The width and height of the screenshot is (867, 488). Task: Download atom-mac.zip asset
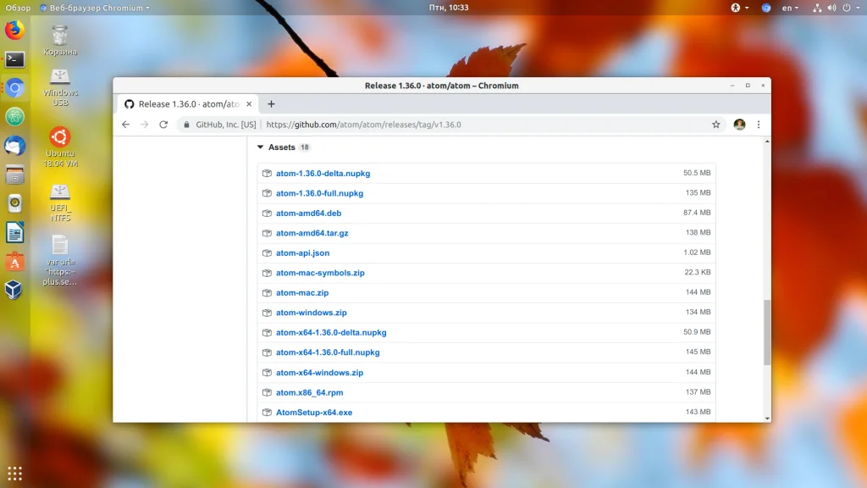[x=302, y=292]
